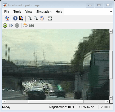Viewport: 115px width, 112px height.
Task: Click the horizontal scrollbar right arrow
Action: 107,102
